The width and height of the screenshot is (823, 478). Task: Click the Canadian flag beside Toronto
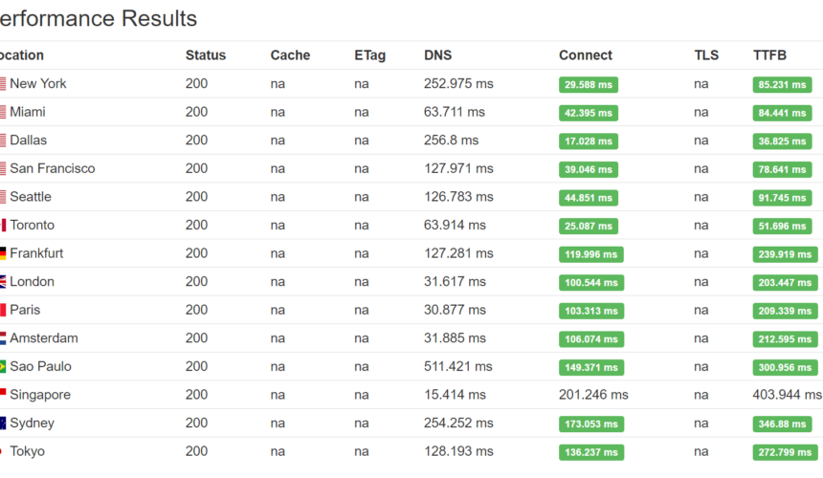[3, 226]
